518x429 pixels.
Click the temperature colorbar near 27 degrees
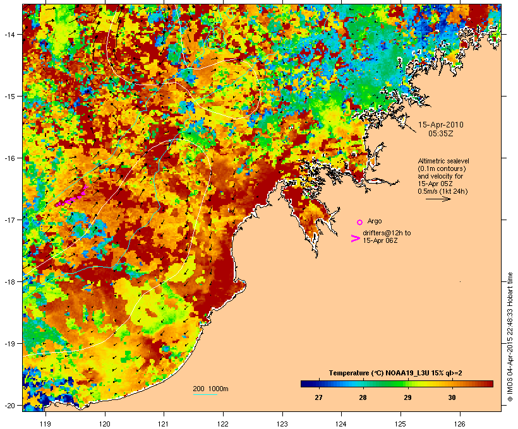click(318, 384)
